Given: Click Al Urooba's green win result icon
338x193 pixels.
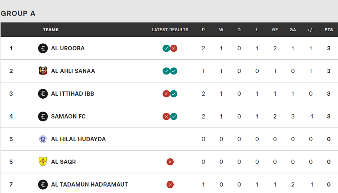Looking at the screenshot, I should tap(166, 48).
